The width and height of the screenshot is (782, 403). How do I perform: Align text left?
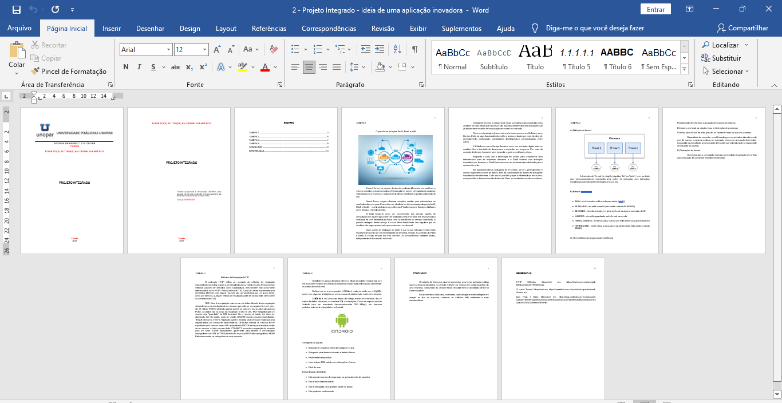[295, 67]
